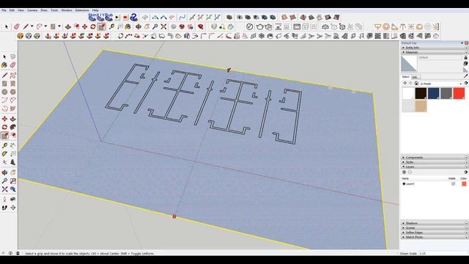The height and width of the screenshot is (264, 469).
Task: Choose the gray material swatch
Action: tap(446, 93)
